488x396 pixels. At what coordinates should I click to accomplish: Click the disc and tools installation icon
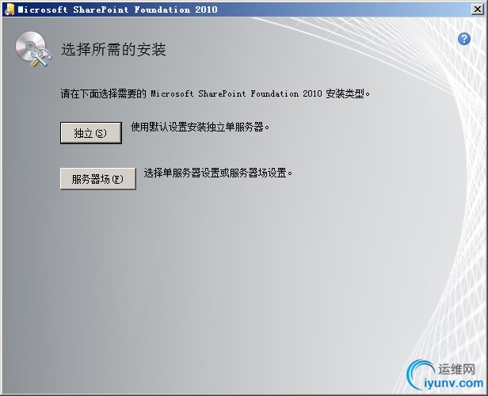(33, 49)
